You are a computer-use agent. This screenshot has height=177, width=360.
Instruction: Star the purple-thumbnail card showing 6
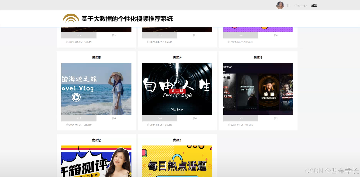point(240,35)
